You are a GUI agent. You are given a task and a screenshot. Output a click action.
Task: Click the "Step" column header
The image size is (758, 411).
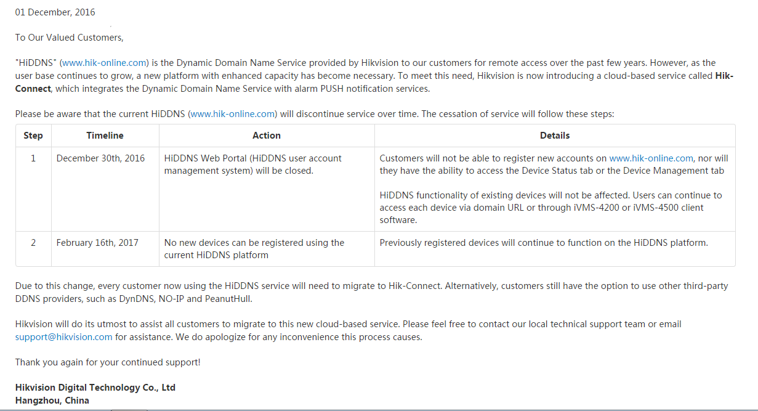point(33,136)
